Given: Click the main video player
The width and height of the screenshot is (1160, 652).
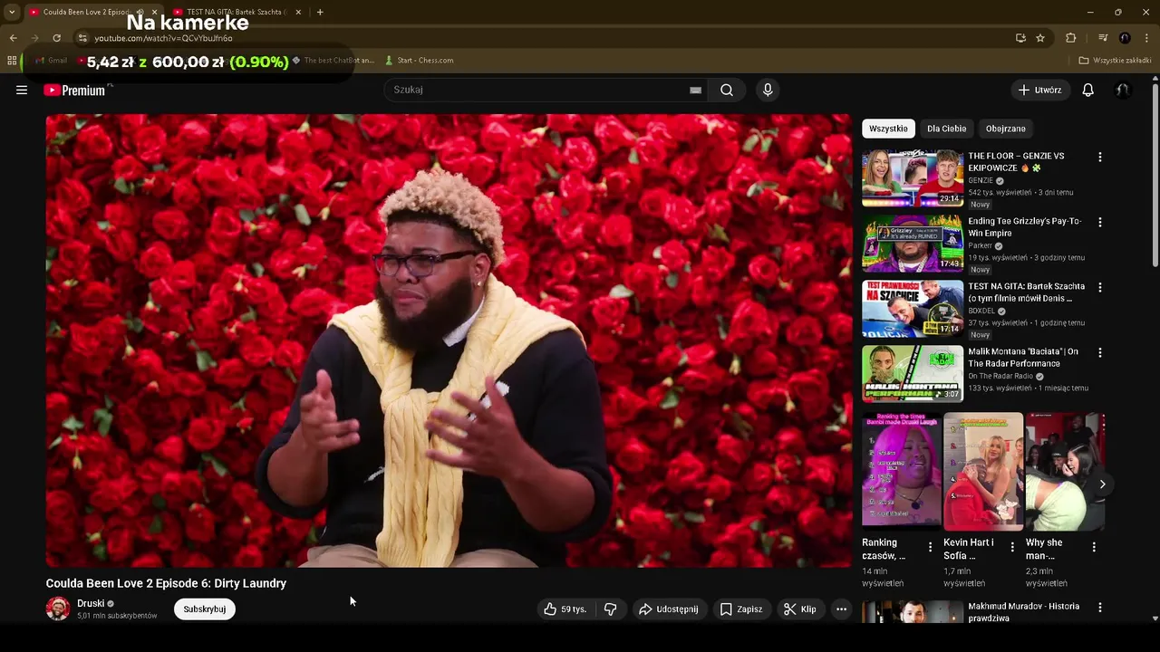Looking at the screenshot, I should [449, 340].
